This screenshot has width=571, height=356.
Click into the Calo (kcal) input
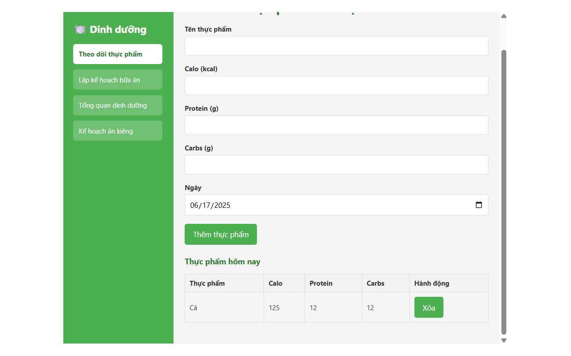pos(336,85)
